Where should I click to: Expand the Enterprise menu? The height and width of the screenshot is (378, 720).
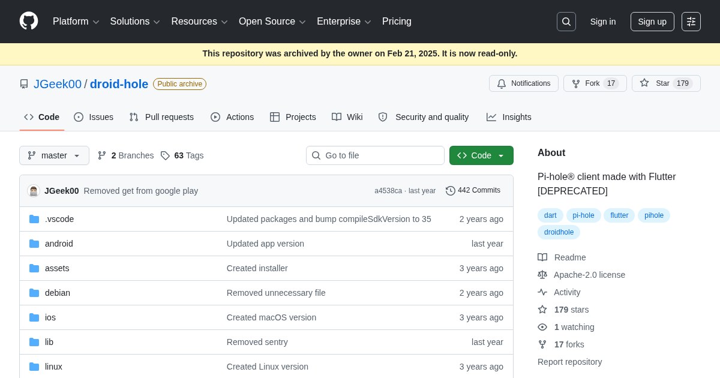point(344,22)
